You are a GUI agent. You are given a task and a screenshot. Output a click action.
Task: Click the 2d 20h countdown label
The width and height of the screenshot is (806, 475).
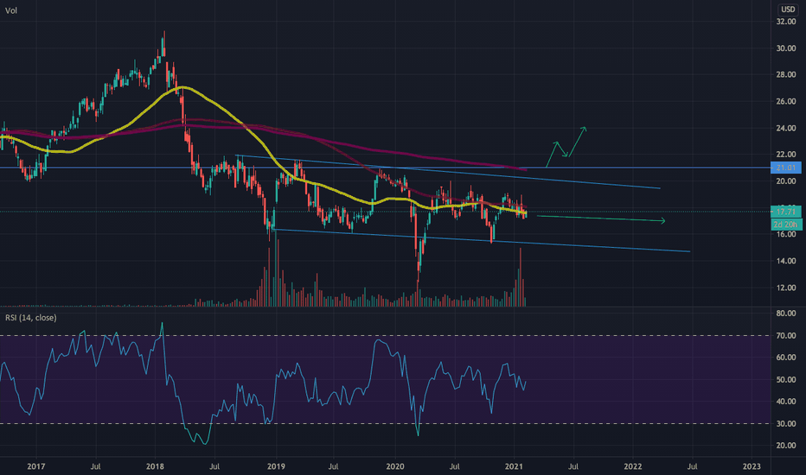point(786,225)
